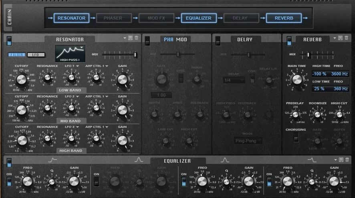The width and height of the screenshot is (355, 198).
Task: Toggle the Reverb Chorusing switch
Action: pos(296,137)
